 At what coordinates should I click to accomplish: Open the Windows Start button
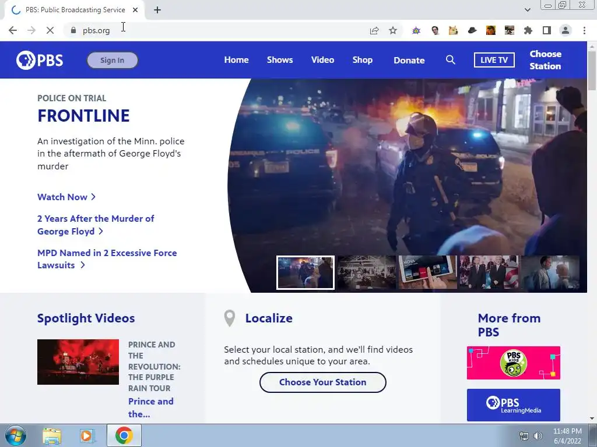coord(16,435)
